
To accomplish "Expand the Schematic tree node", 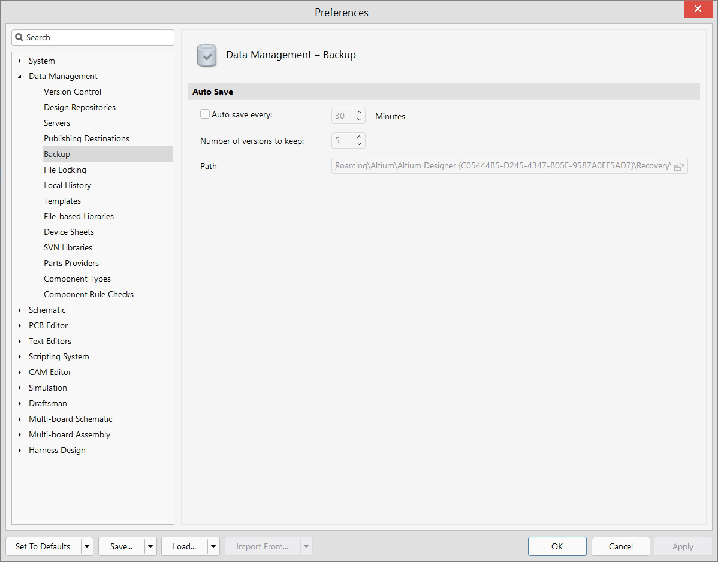I will tap(19, 310).
